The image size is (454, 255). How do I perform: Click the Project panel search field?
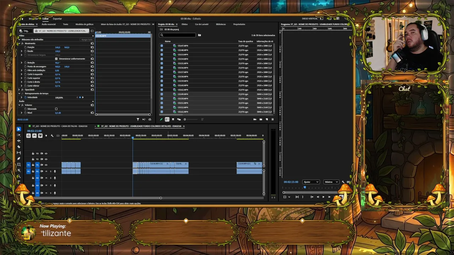[x=177, y=35]
